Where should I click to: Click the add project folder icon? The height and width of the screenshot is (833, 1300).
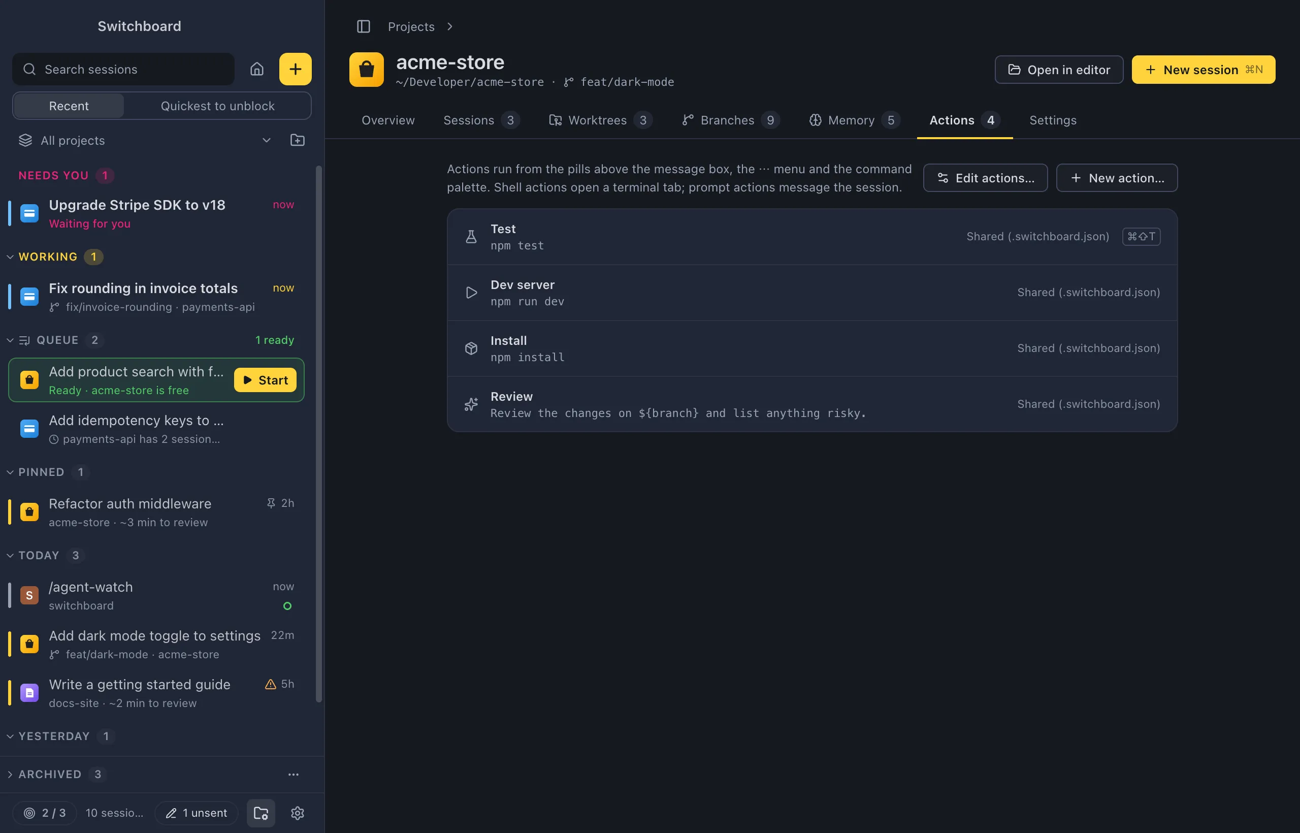click(298, 140)
